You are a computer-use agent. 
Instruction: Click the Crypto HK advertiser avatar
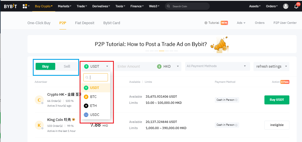39,100
